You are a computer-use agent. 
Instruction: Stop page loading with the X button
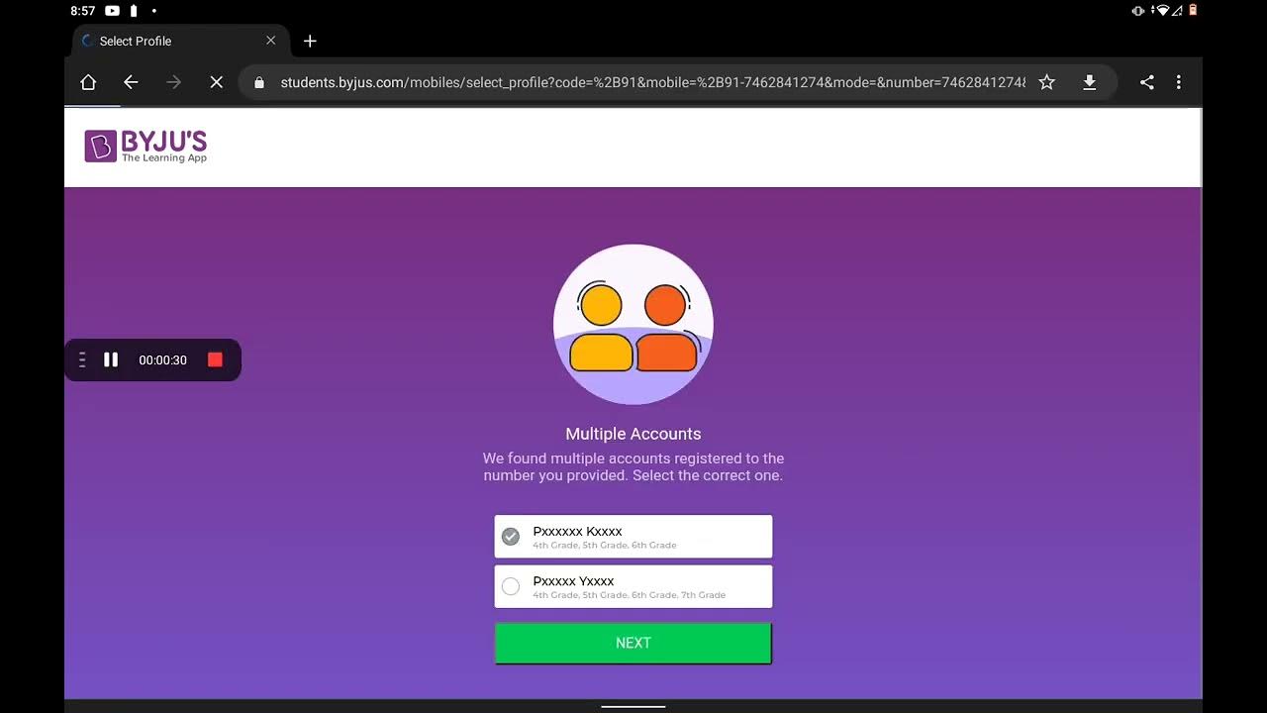coord(217,82)
